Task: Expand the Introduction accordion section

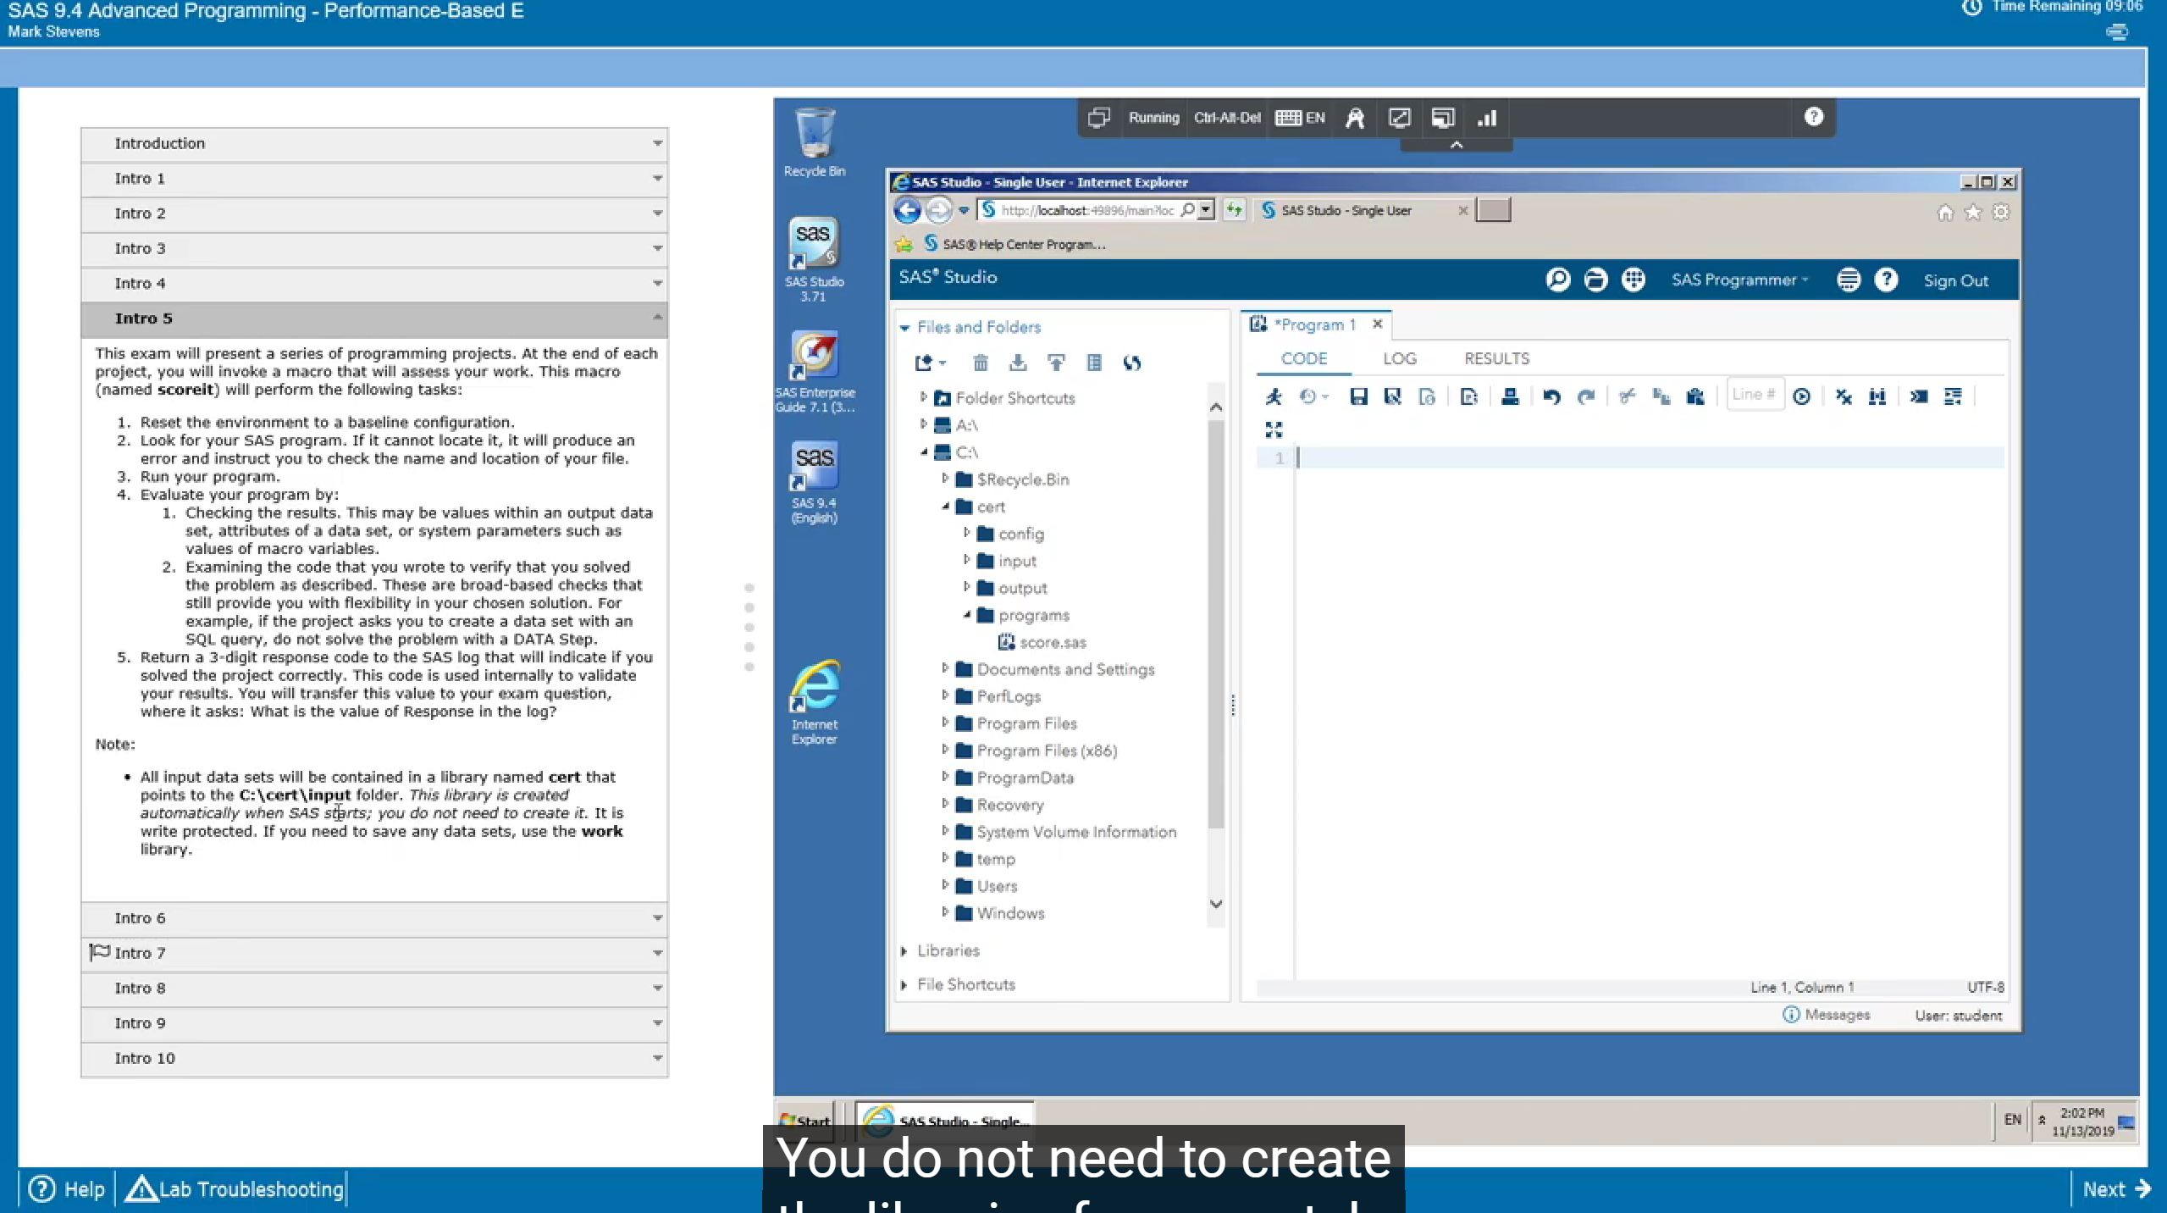Action: point(374,144)
